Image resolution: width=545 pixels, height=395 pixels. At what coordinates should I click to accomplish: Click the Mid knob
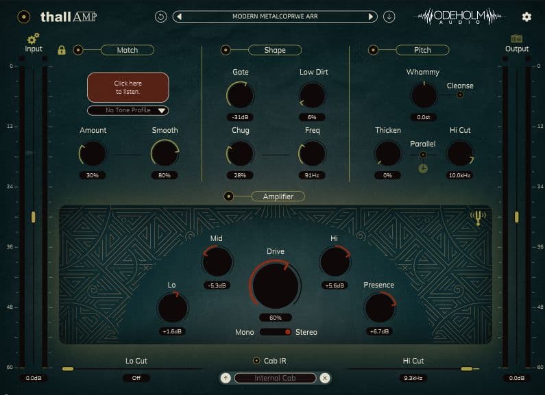(217, 262)
